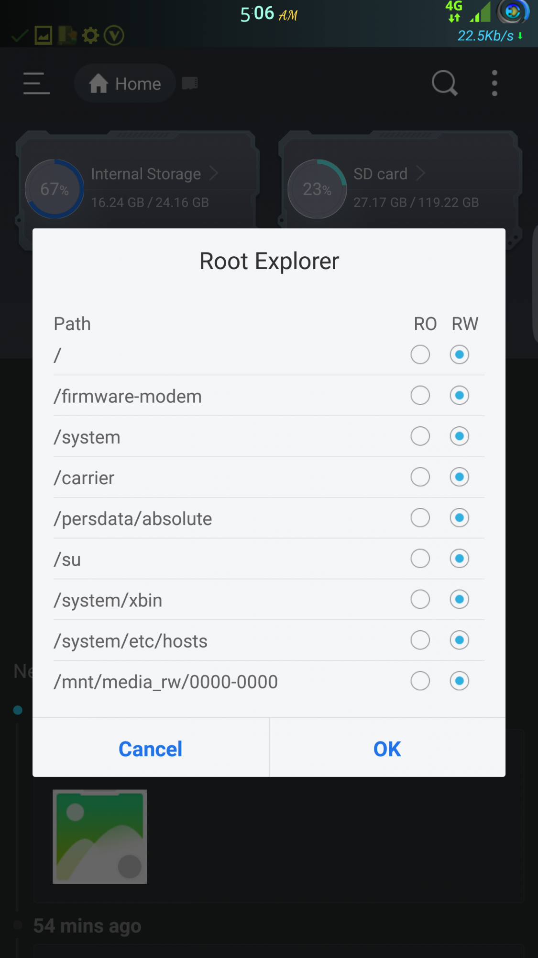This screenshot has height=958, width=538.
Task: Tap the circled V notification icon
Action: [114, 35]
